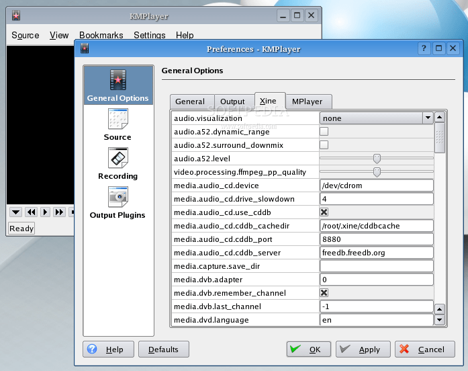
Task: Click Preferences dialog title bar icon
Action: pyautogui.click(x=85, y=48)
